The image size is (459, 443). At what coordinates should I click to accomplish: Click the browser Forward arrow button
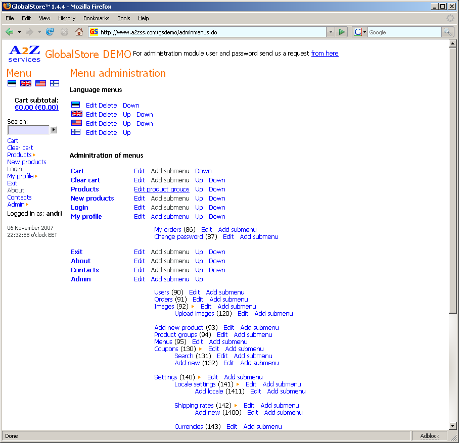point(29,32)
